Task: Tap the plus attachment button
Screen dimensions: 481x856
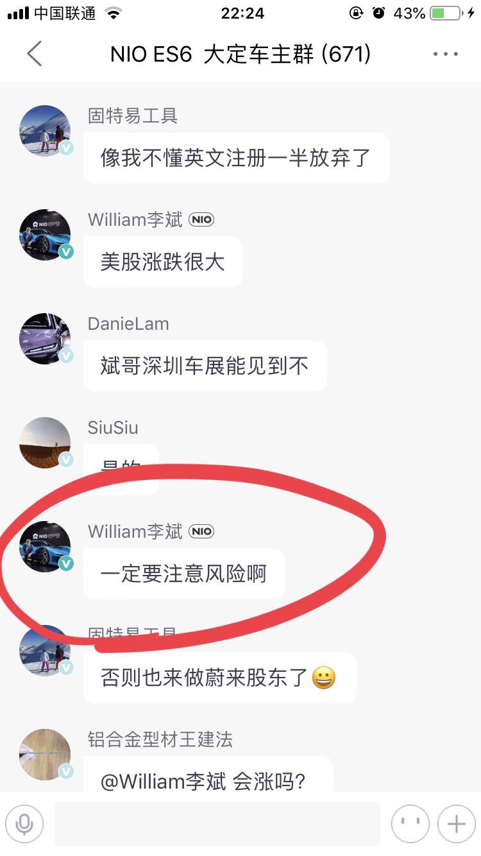Action: click(x=456, y=823)
